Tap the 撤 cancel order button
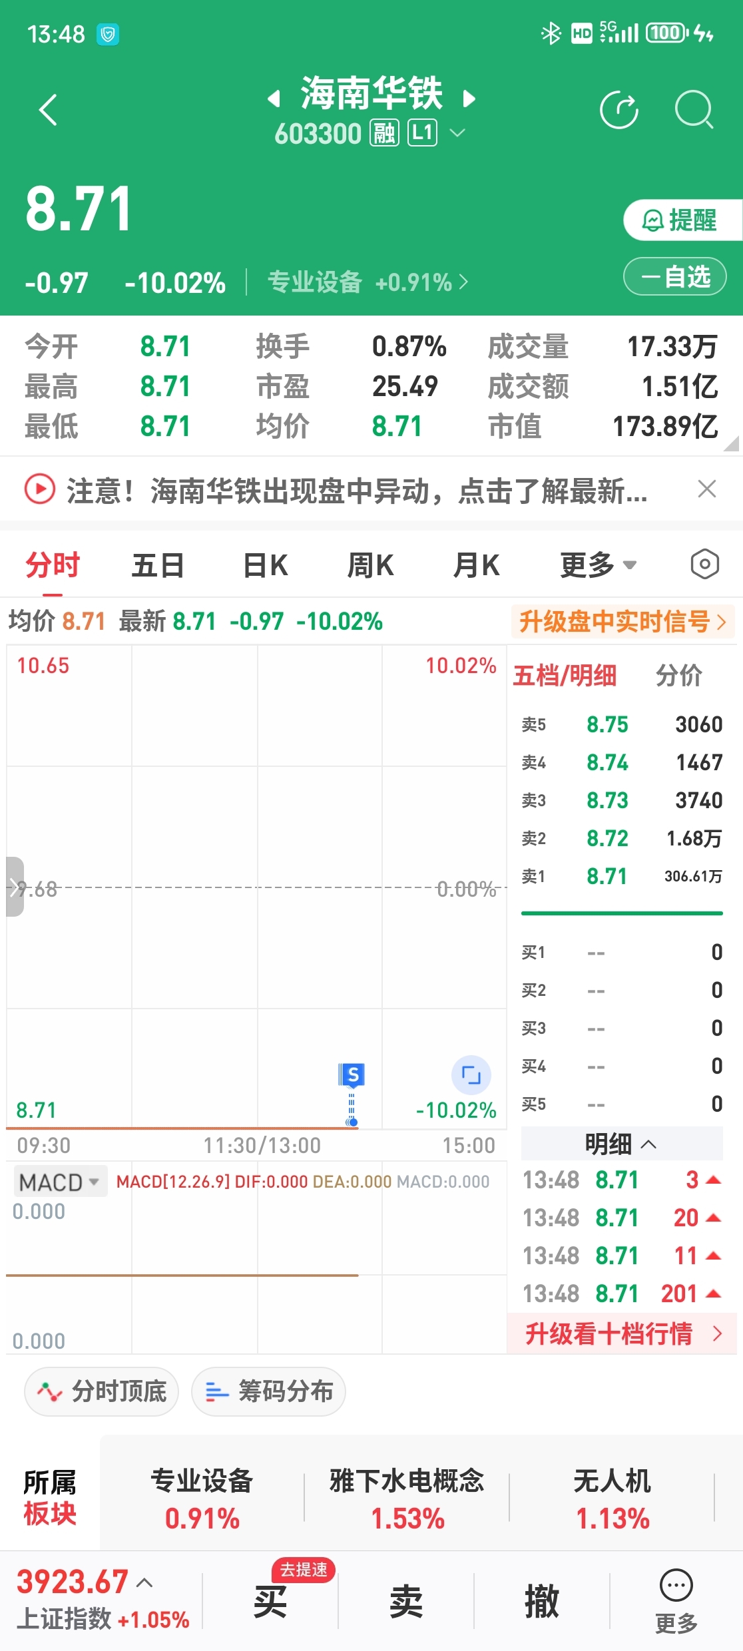 click(542, 1602)
